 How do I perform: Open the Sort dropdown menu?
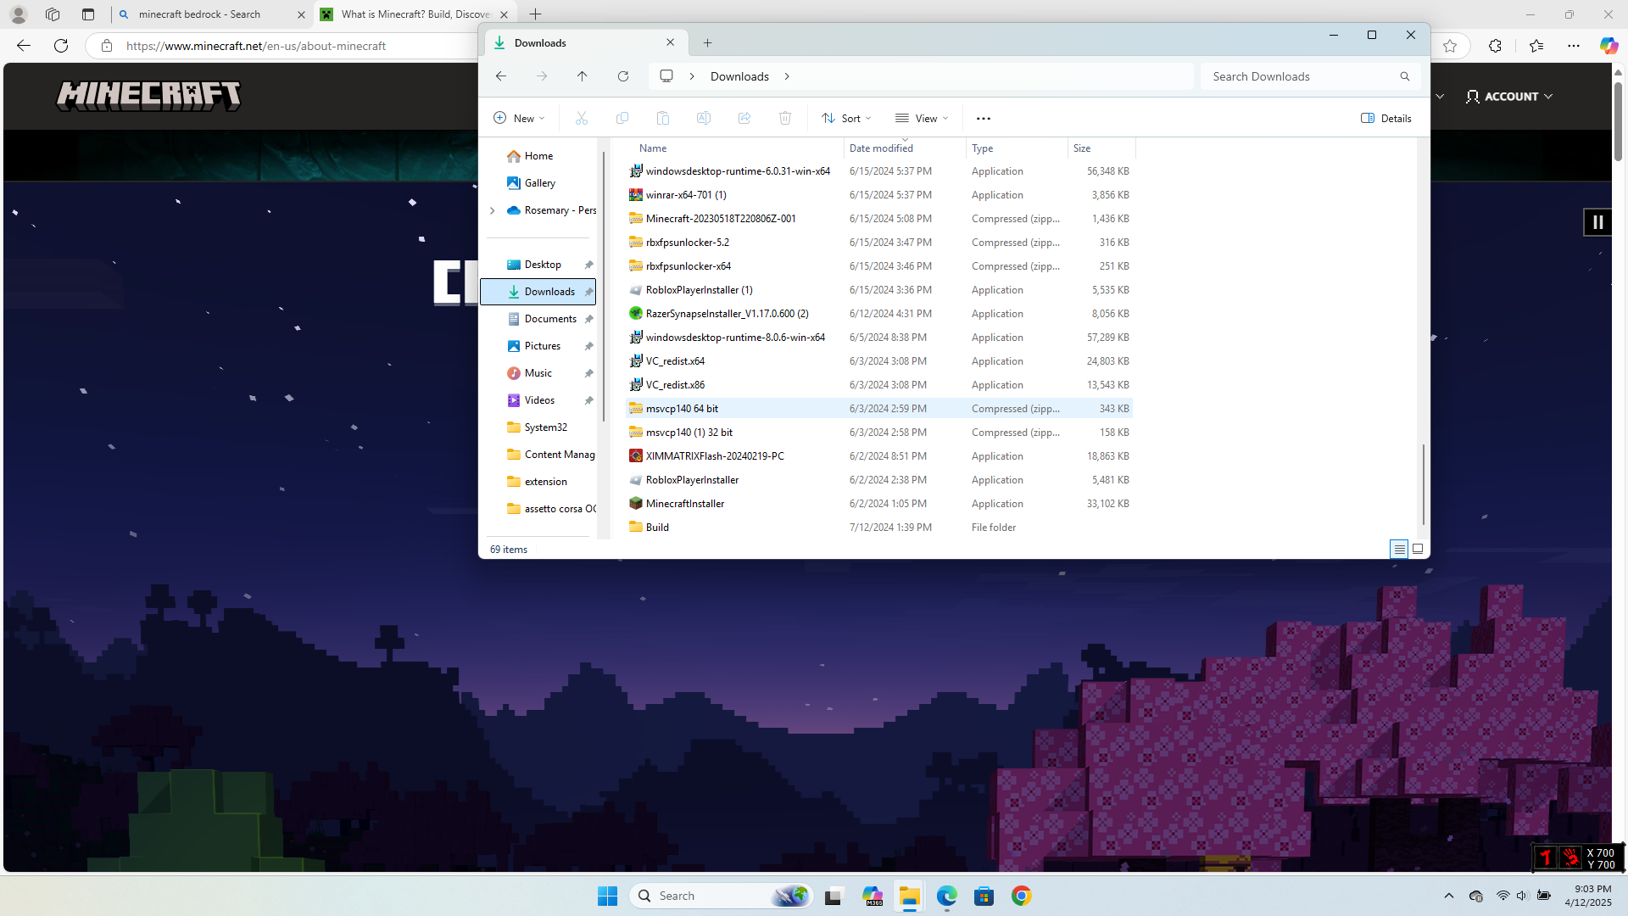[847, 119]
